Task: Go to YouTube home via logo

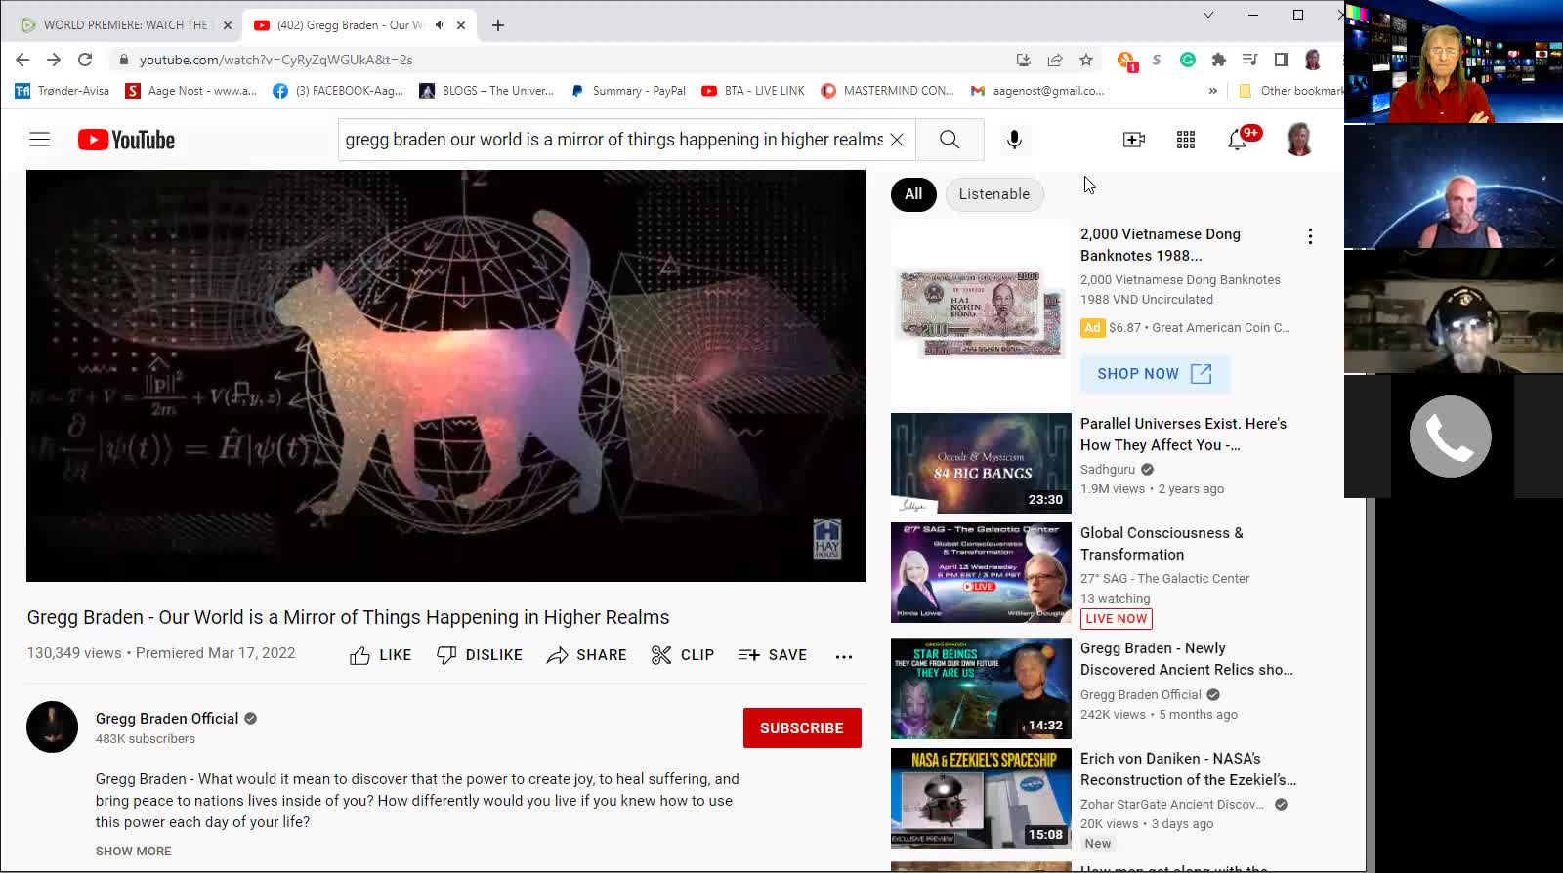Action: [x=127, y=140]
